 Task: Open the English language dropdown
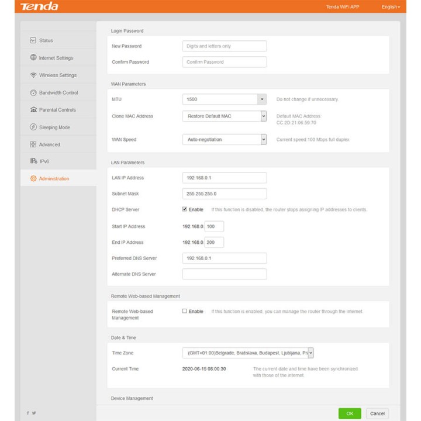391,7
